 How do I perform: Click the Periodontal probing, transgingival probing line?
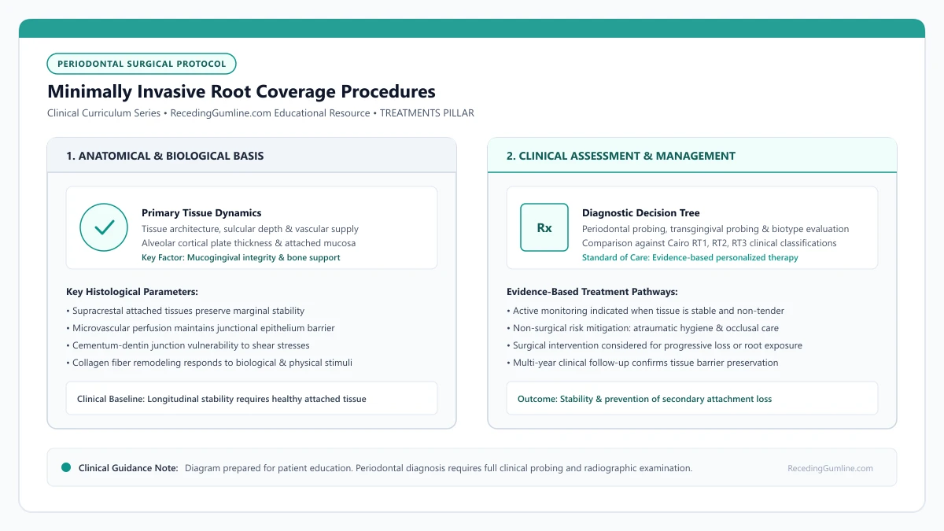click(x=716, y=229)
